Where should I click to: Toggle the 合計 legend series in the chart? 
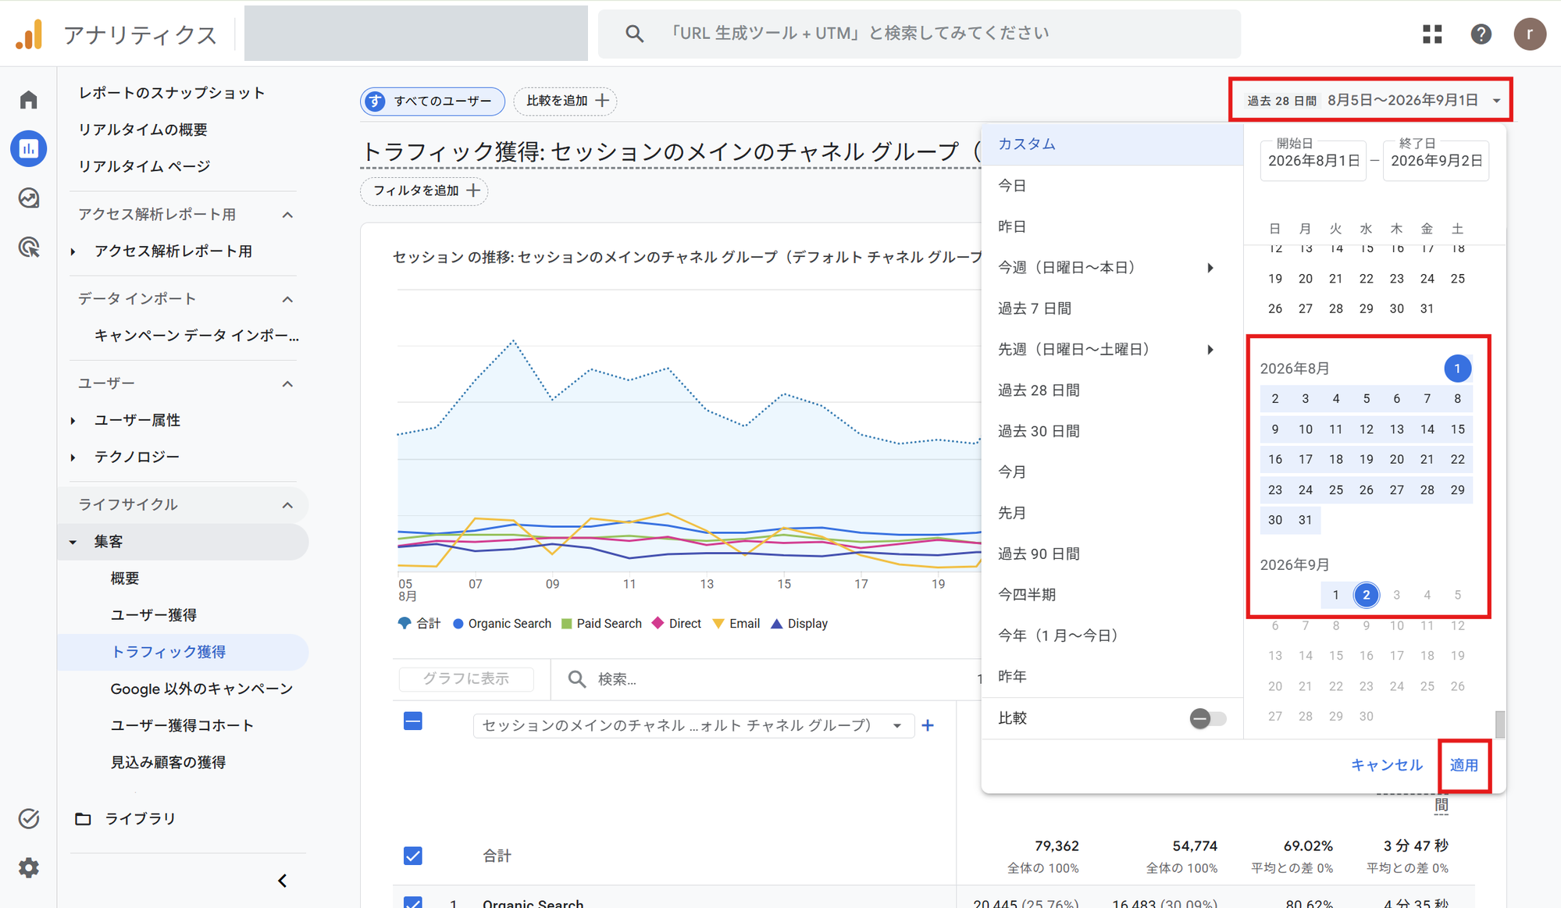[419, 623]
